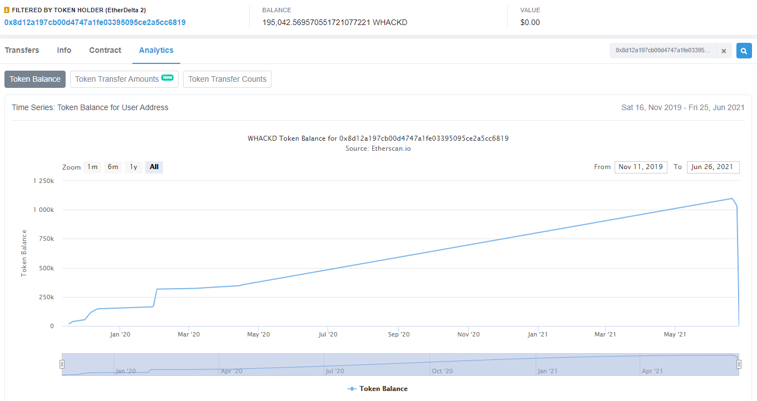Viewport: 757px width, 401px height.
Task: Switch to the Contract tab
Action: coord(105,50)
